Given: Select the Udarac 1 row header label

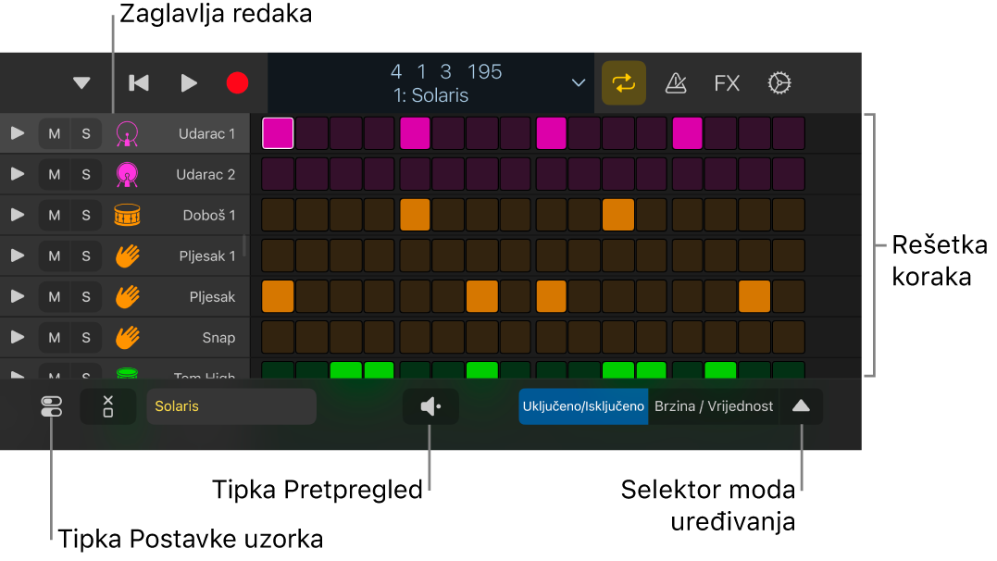Looking at the screenshot, I should pyautogui.click(x=206, y=133).
